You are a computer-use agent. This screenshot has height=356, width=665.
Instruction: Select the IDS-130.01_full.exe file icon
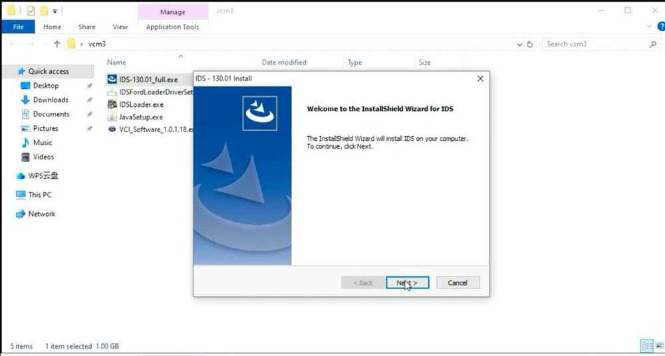point(112,79)
